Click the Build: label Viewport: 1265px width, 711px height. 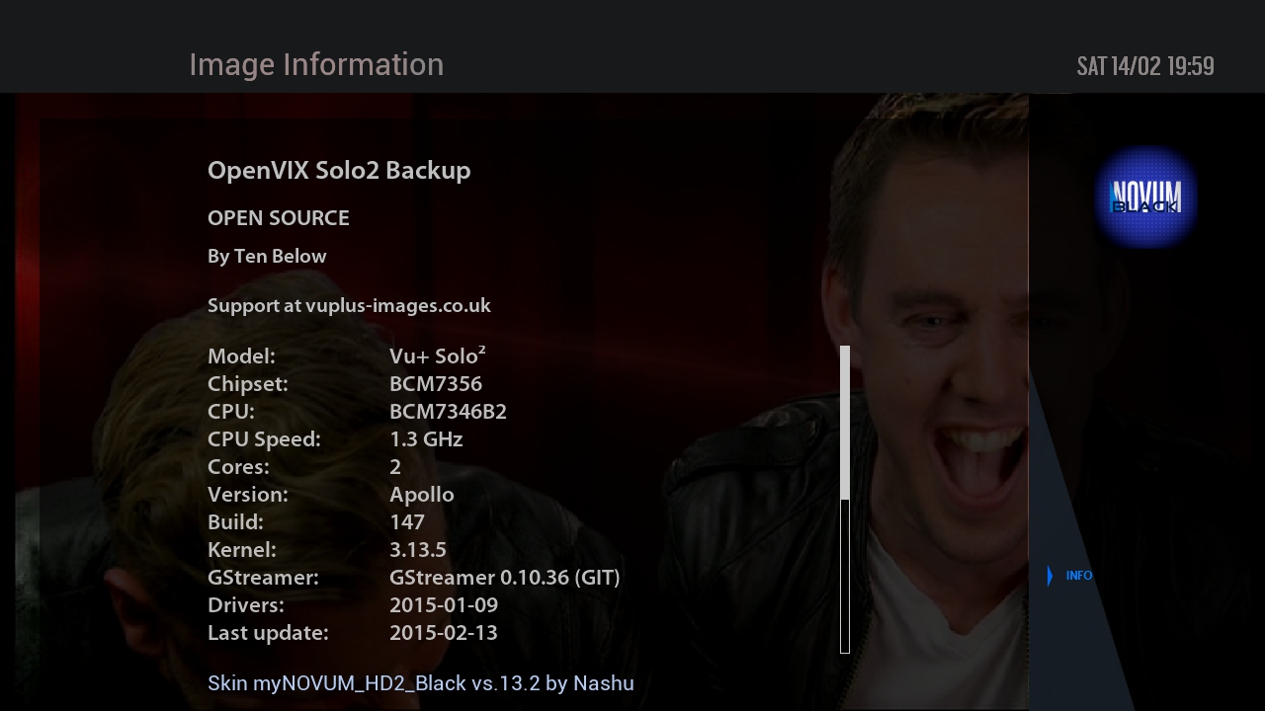pos(235,522)
